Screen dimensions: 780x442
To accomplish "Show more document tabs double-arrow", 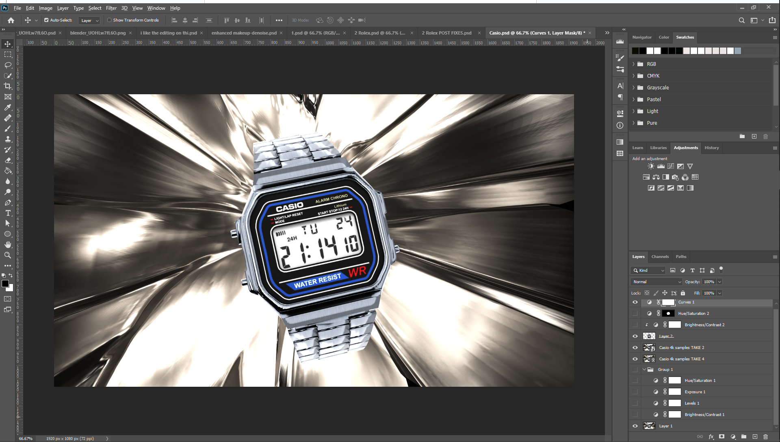I will pos(607,33).
